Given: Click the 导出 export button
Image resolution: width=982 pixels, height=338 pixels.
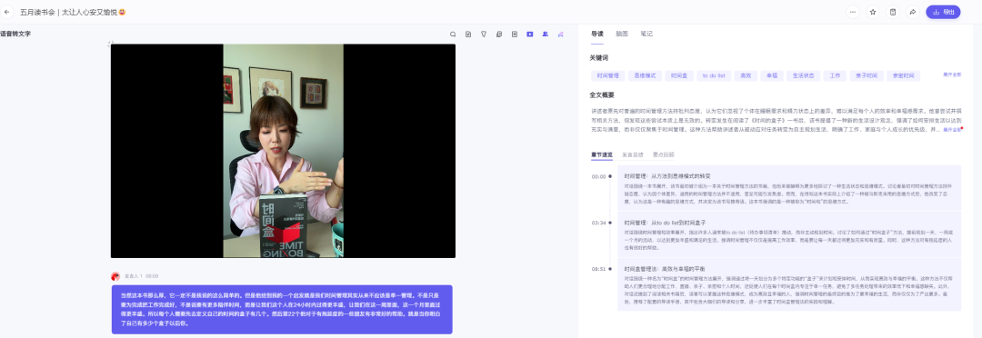Looking at the screenshot, I should (x=943, y=12).
